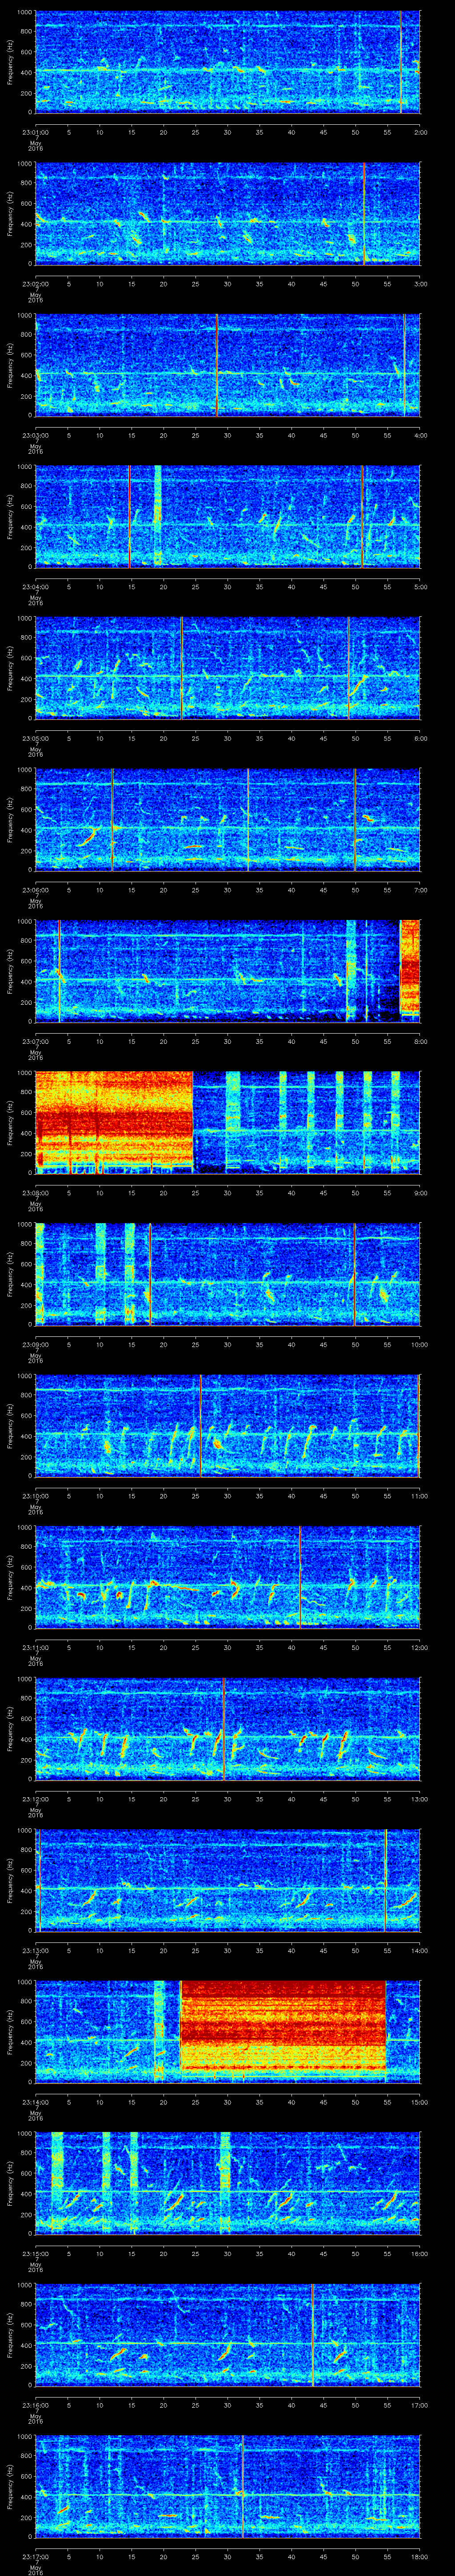The width and height of the screenshot is (455, 2576).
Task: Click the 23:04:00 start time label
Action: tap(36, 586)
